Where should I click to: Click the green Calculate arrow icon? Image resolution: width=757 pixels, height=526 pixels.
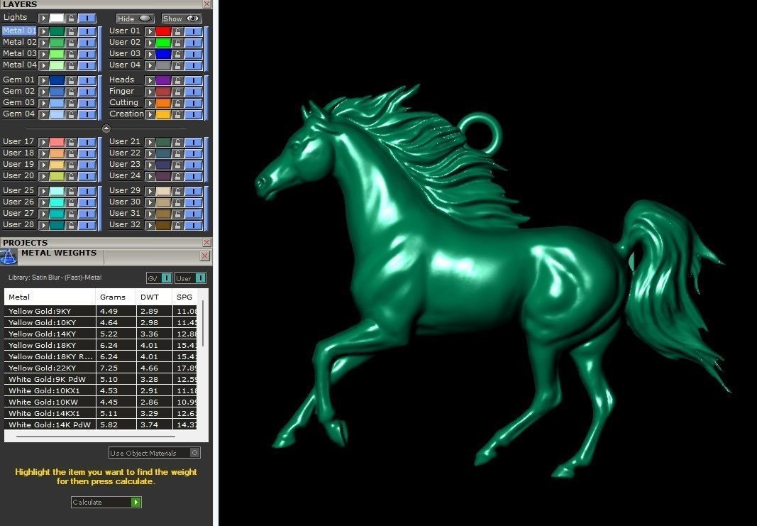[136, 503]
